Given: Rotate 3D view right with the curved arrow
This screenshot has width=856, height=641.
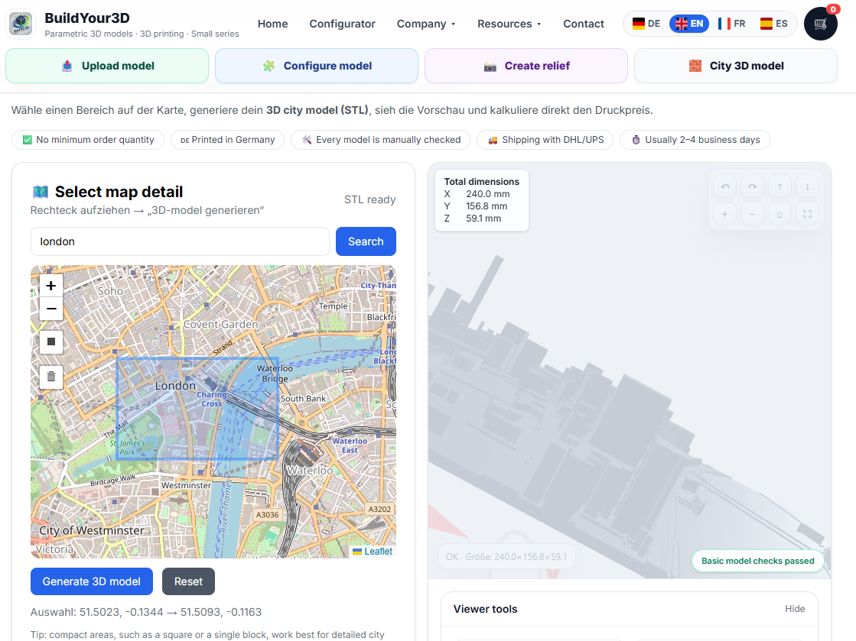Looking at the screenshot, I should [x=752, y=186].
